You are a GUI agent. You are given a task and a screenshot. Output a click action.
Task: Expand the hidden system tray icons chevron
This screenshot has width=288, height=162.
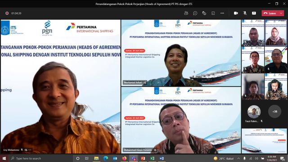tap(238, 158)
